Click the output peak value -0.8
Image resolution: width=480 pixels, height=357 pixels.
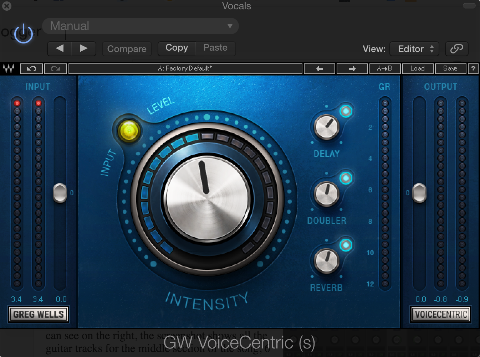coord(440,299)
